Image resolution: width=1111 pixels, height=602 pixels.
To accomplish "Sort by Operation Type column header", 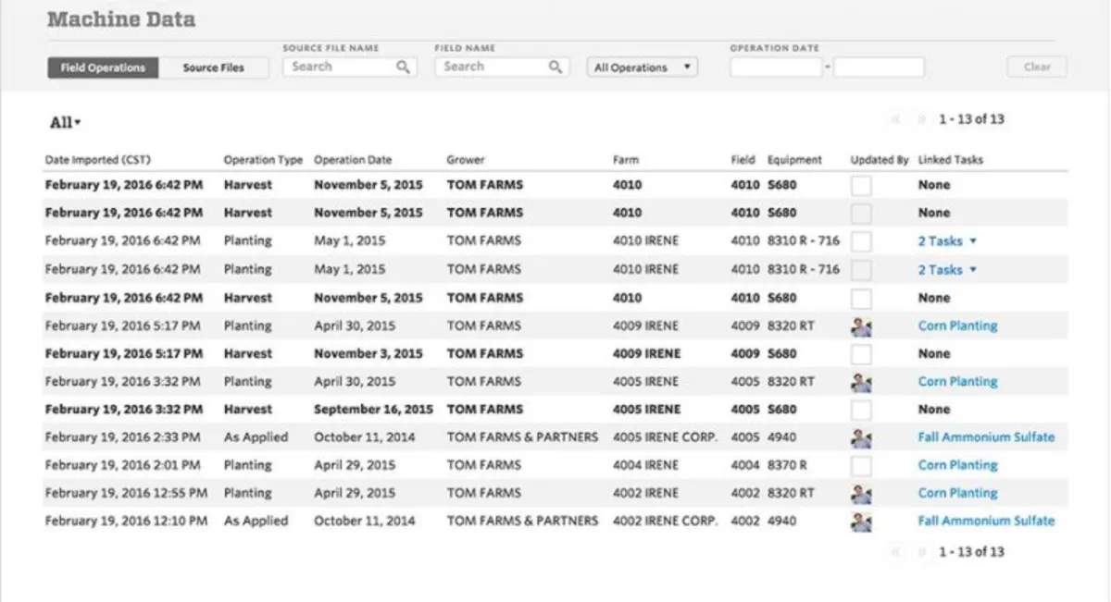I will [x=263, y=160].
